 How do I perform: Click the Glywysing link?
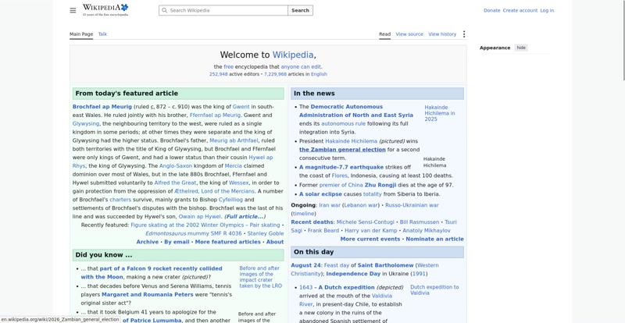point(86,123)
